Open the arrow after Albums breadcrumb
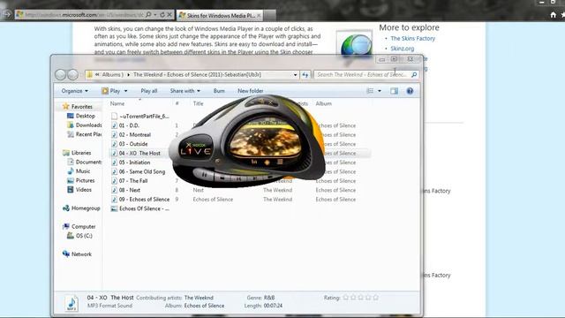Image resolution: width=565 pixels, height=318 pixels. coord(128,74)
